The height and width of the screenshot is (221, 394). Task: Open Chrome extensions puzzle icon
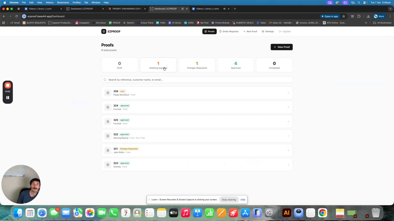[x=359, y=16]
